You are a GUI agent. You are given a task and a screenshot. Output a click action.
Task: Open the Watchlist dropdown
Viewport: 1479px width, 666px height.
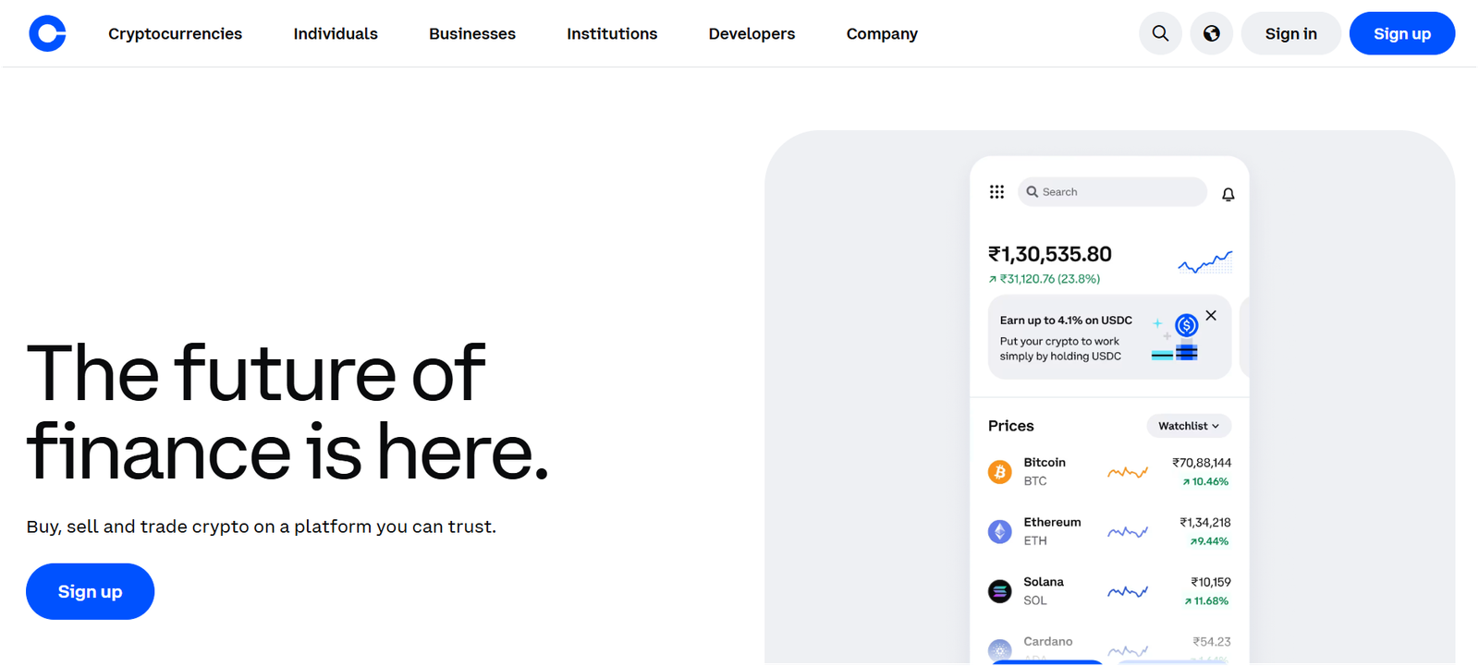point(1189,426)
